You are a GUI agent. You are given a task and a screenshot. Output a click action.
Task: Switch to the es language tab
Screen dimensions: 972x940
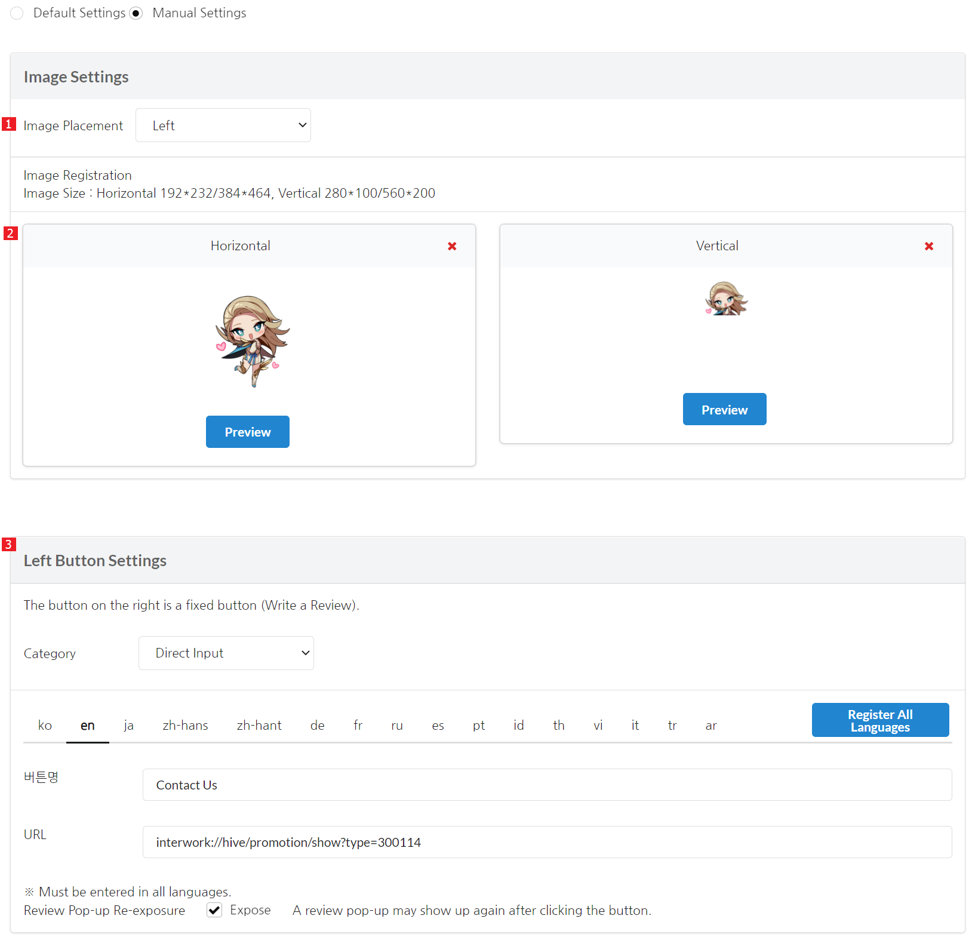438,725
